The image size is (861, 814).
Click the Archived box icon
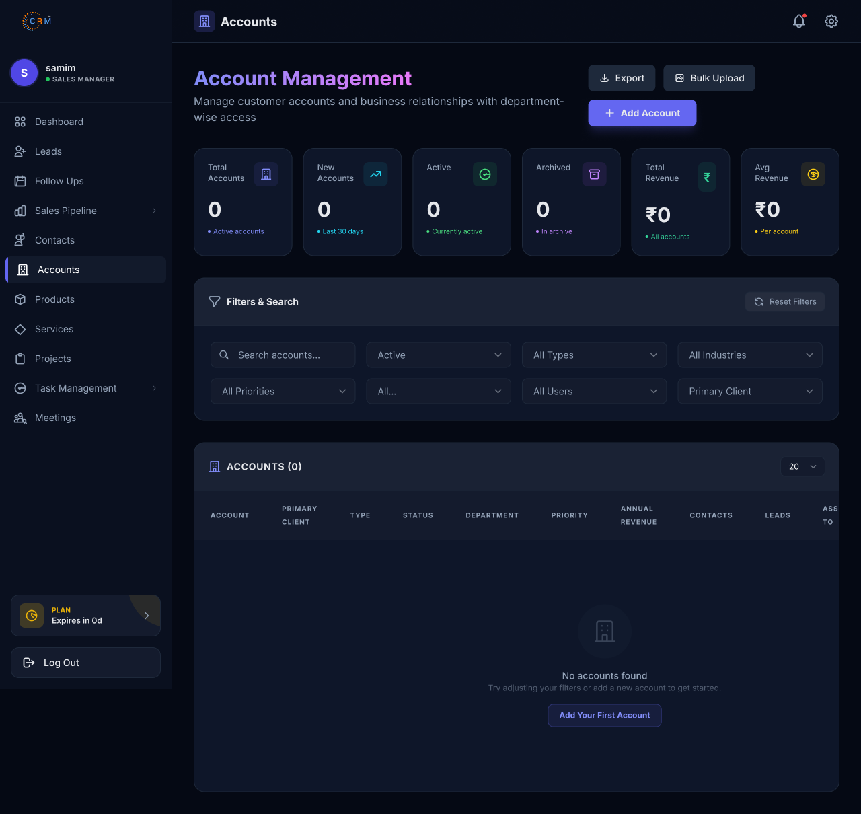tap(595, 174)
